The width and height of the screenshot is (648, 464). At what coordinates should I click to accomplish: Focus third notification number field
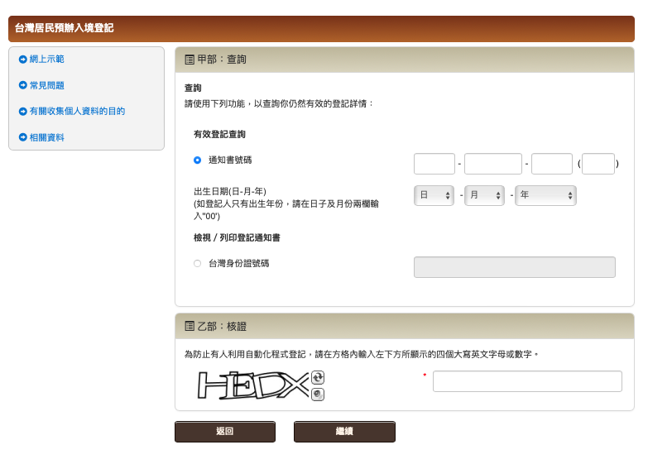pos(552,164)
